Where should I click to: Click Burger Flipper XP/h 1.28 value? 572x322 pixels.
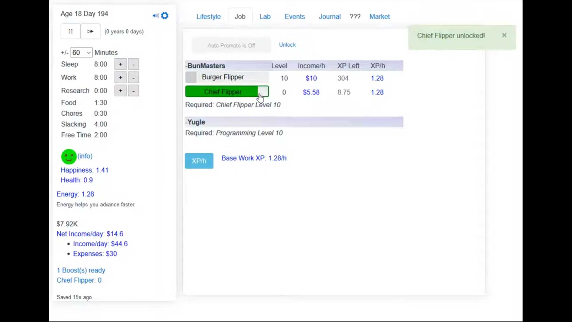[377, 78]
